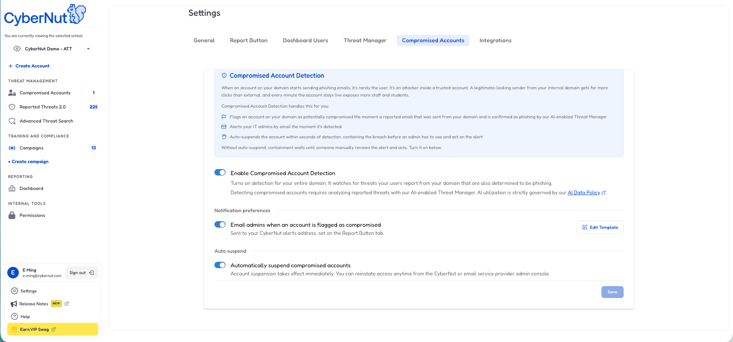The width and height of the screenshot is (733, 342).
Task: Open Settings from the sidebar footer
Action: coord(29,291)
